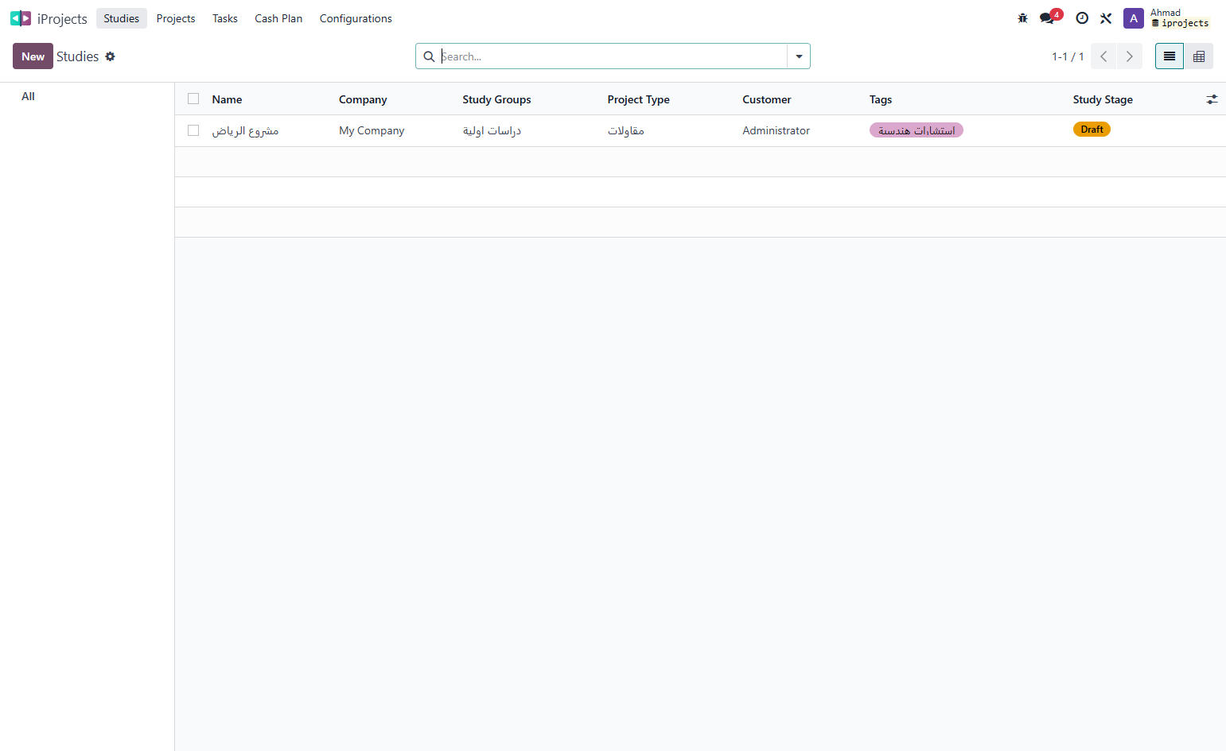Go to the next page arrow
The height and width of the screenshot is (751, 1226).
click(x=1129, y=56)
